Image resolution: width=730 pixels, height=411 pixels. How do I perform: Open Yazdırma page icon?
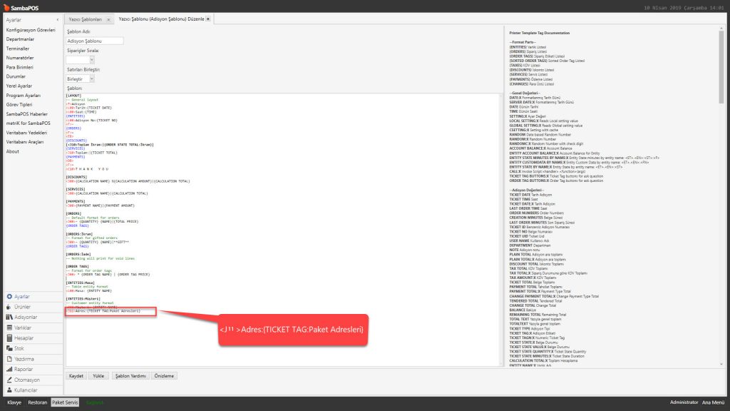click(10, 359)
